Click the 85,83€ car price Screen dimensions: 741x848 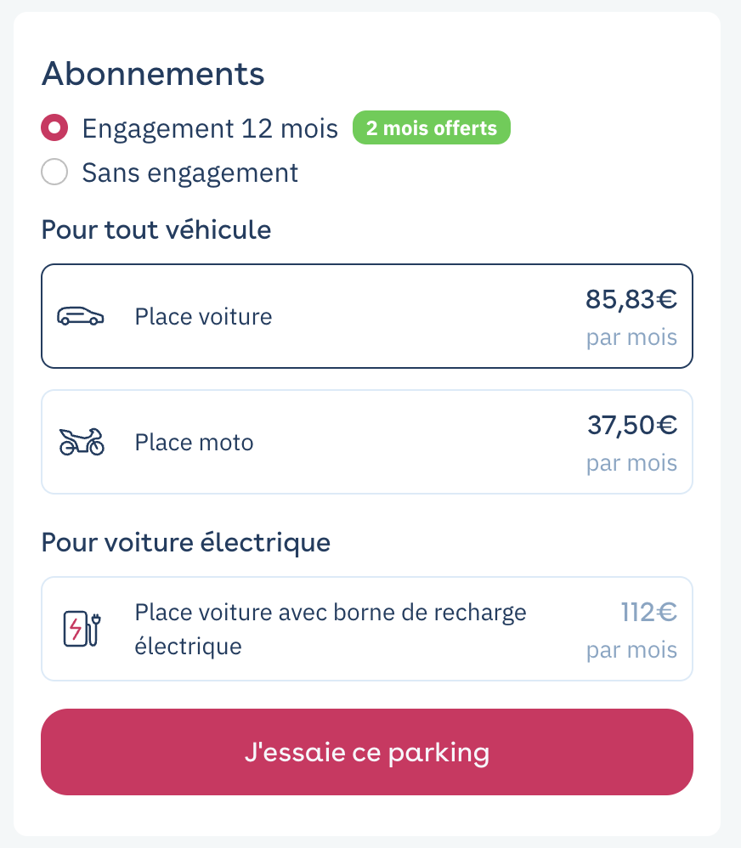[631, 299]
